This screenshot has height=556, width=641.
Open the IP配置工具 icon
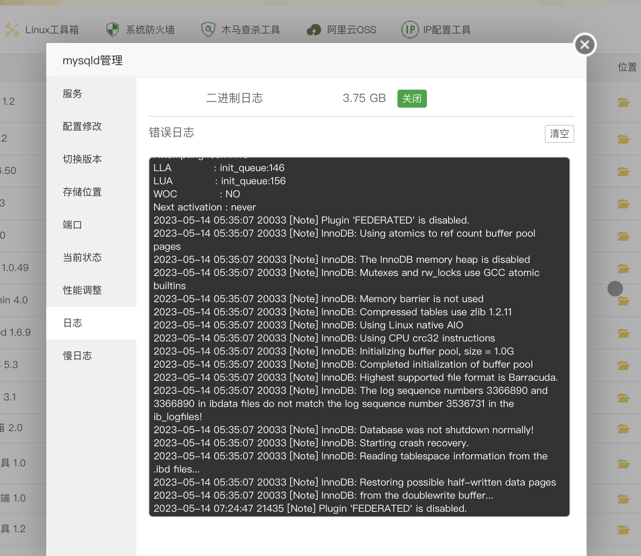click(410, 29)
